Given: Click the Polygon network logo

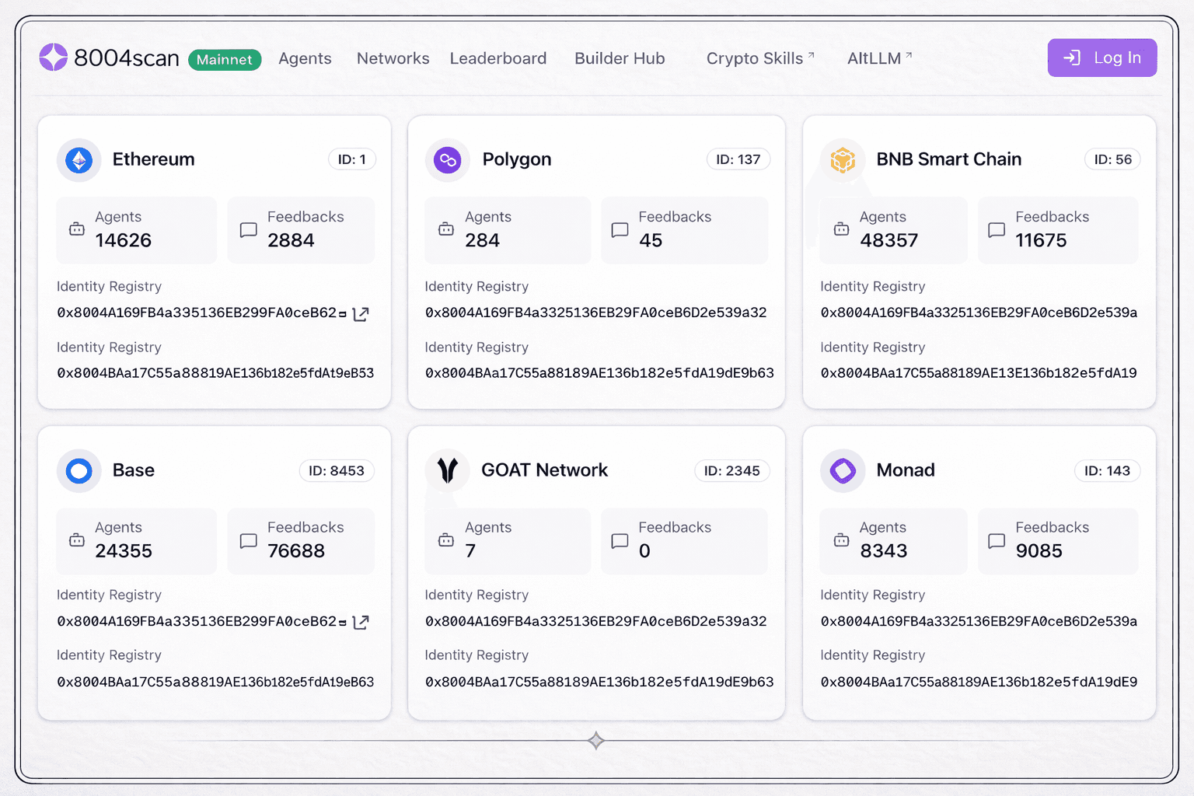Looking at the screenshot, I should pyautogui.click(x=447, y=160).
